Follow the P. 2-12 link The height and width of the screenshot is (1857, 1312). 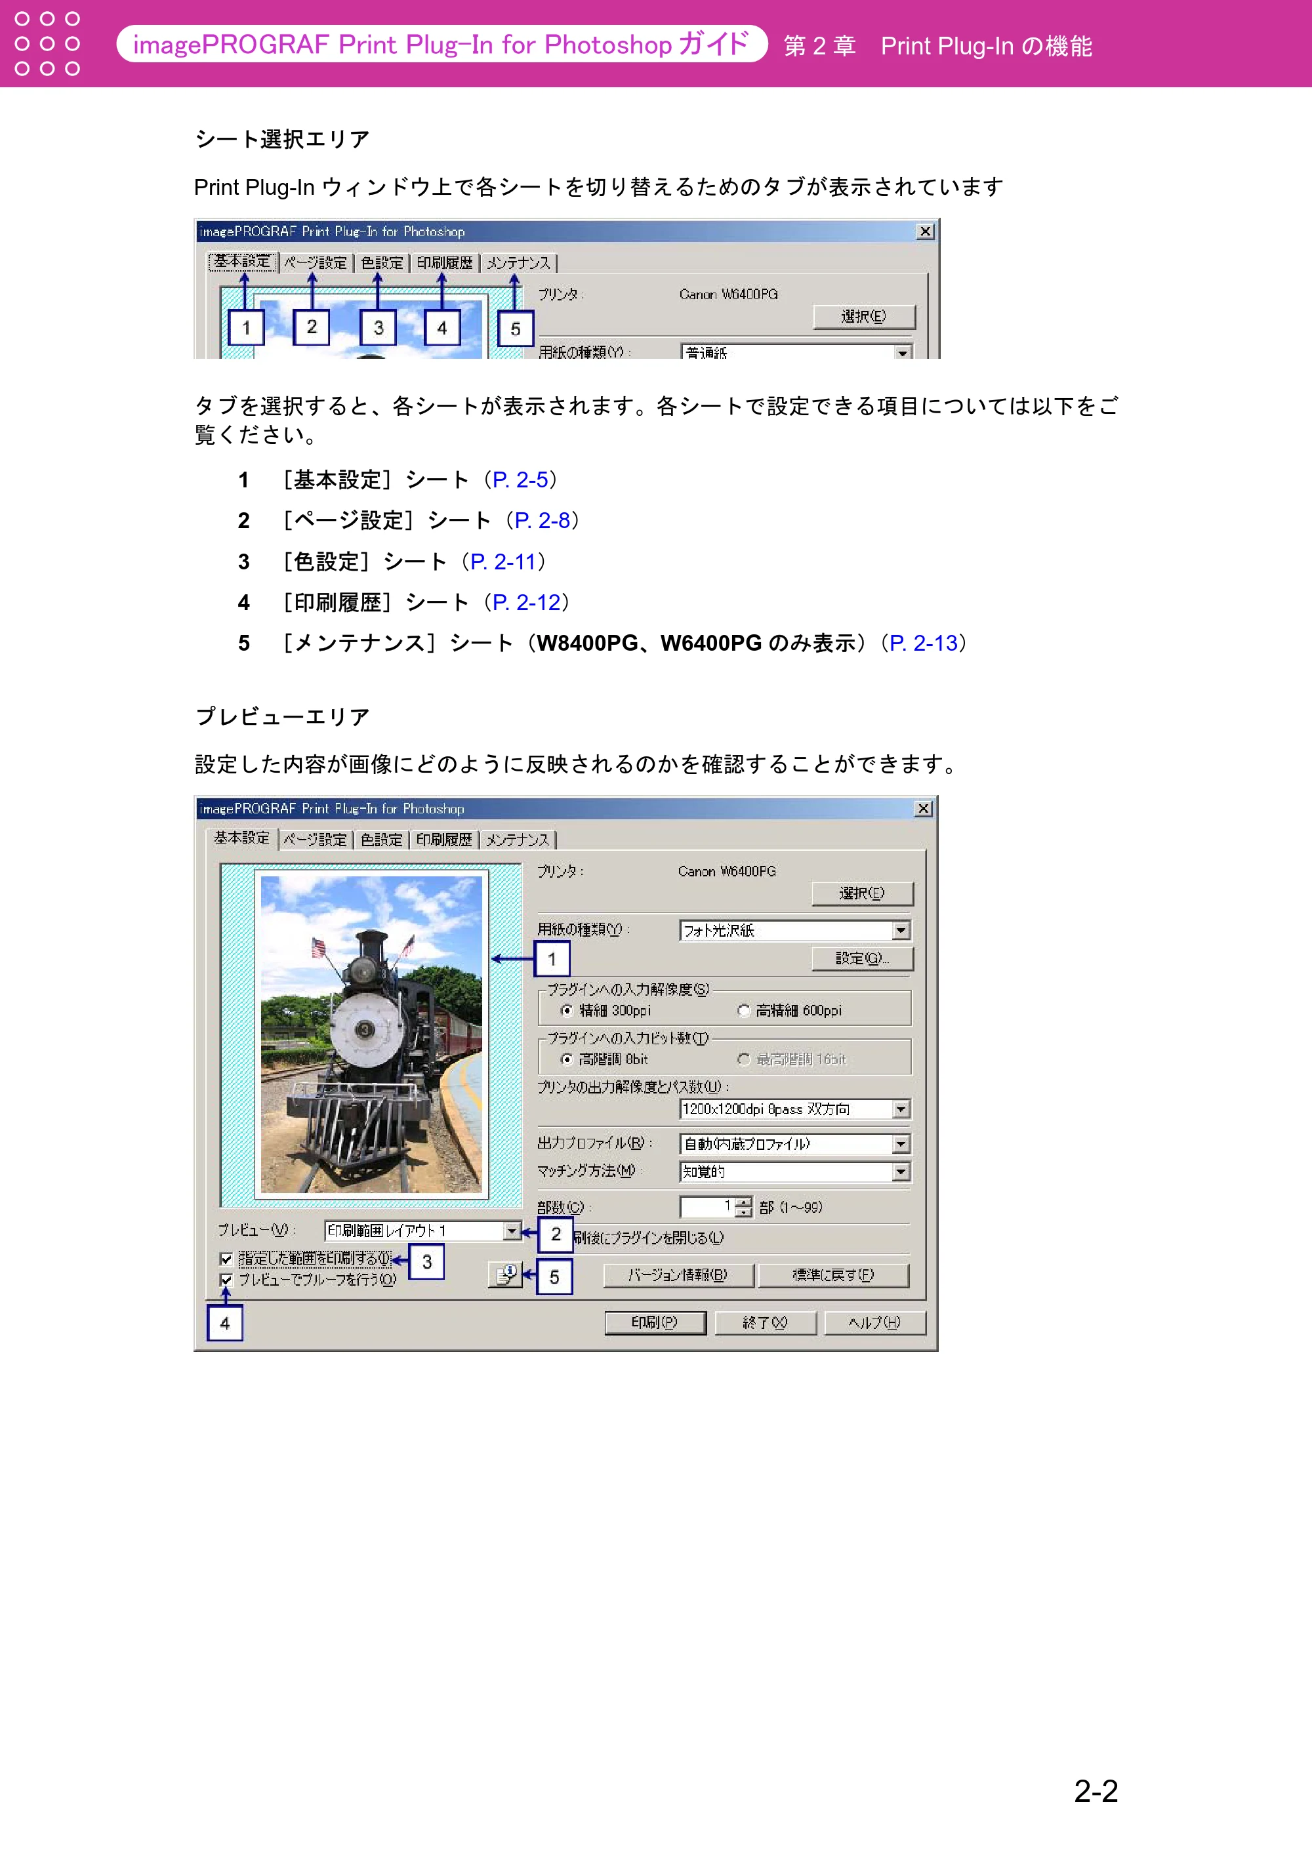click(525, 602)
